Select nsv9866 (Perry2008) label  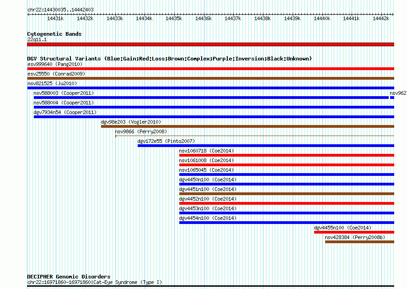141,131
